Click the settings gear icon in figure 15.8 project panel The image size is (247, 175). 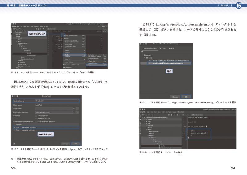177,115
